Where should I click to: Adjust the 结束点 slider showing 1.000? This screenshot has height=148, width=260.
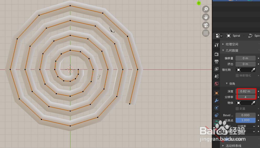coord(245,120)
